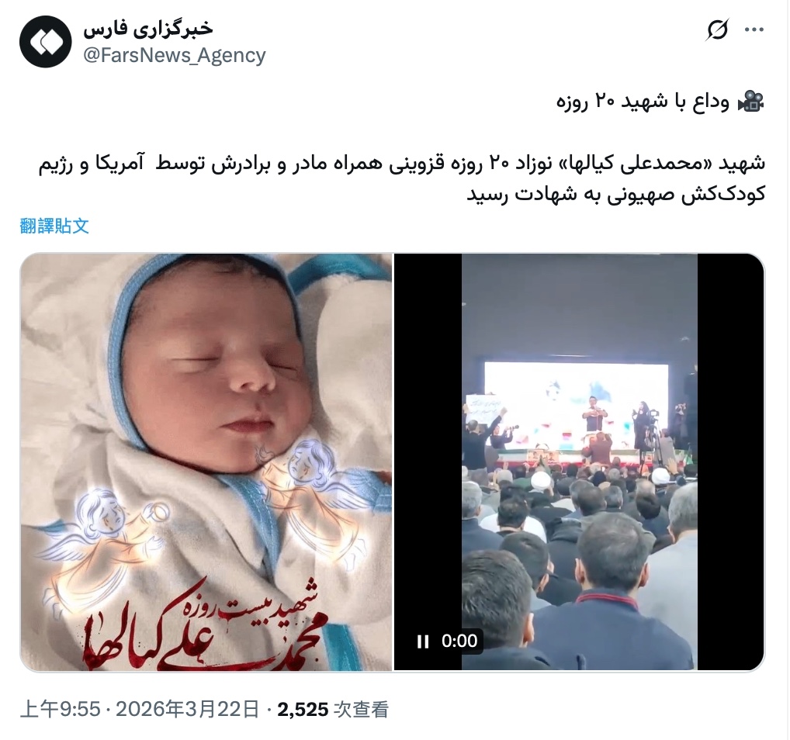
Task: Pause the video with the pause icon
Action: click(x=423, y=641)
